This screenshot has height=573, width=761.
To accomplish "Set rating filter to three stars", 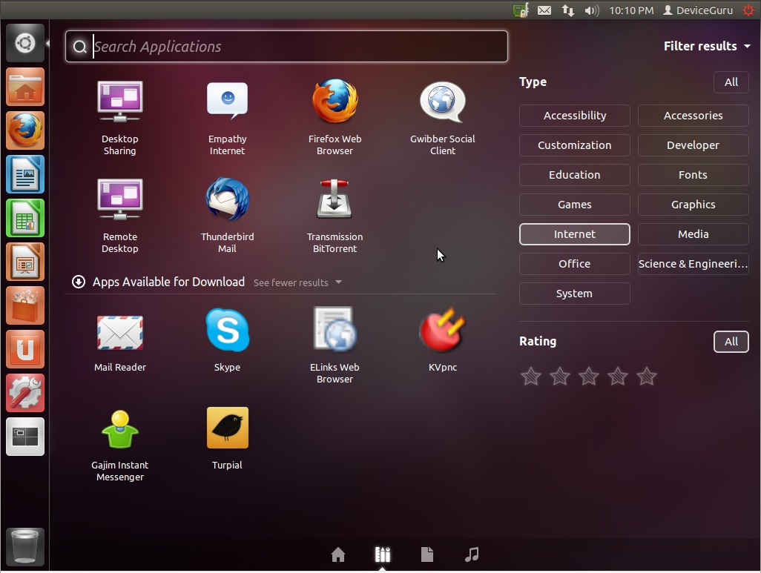I will [x=589, y=376].
